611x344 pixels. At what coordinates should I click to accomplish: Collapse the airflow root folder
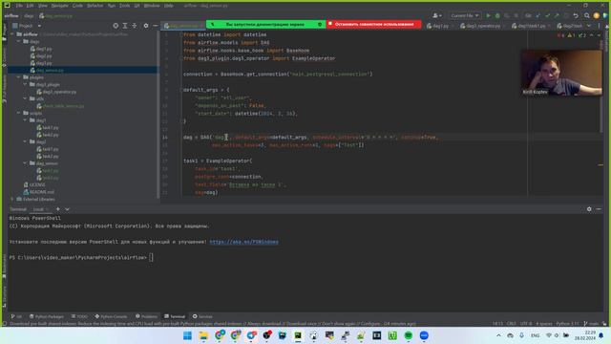[12, 34]
